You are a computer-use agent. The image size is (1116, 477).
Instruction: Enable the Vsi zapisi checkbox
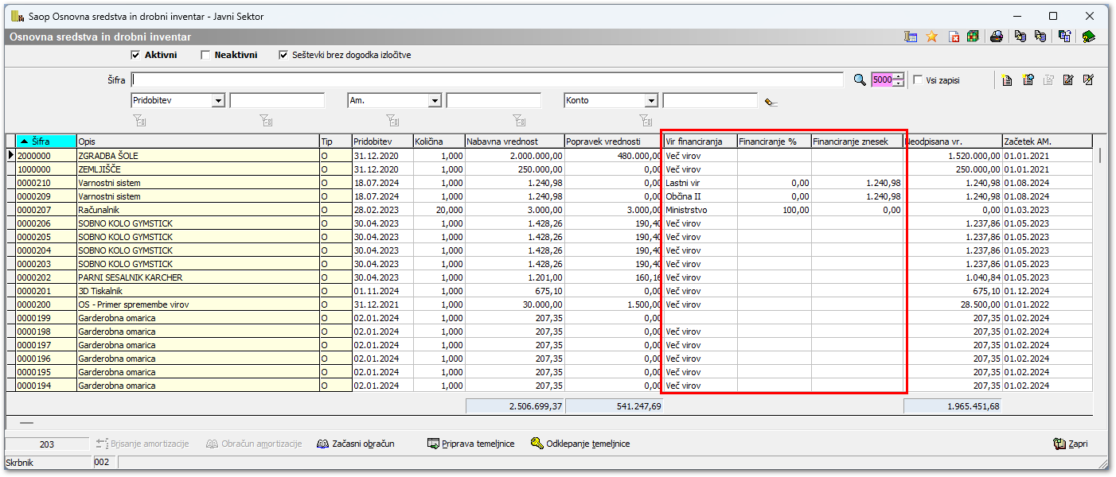(x=918, y=79)
